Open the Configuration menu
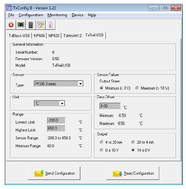186x189 pixels. (x=31, y=15)
